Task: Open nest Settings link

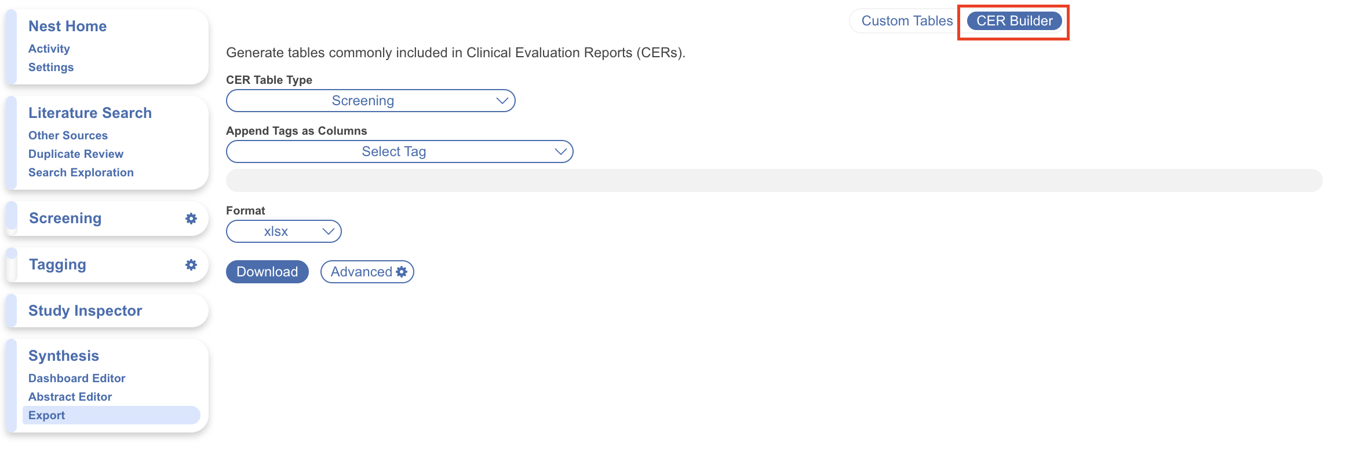Action: click(x=51, y=67)
